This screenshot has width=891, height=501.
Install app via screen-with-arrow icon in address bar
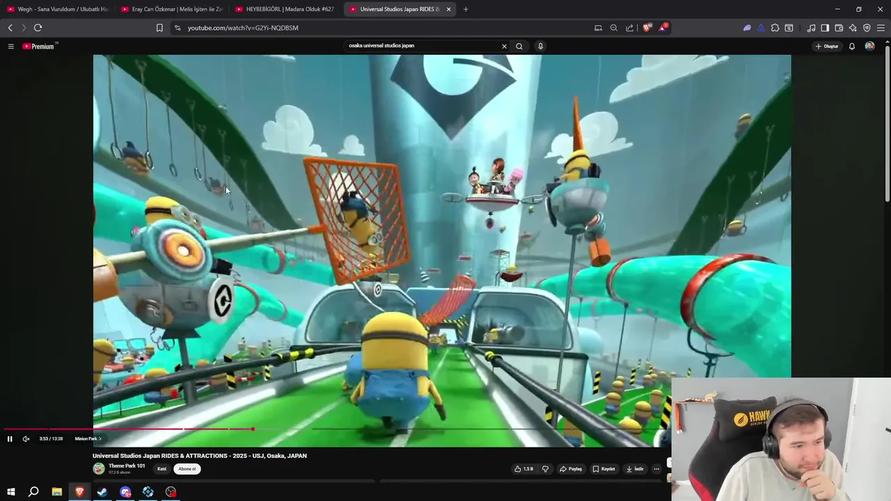[598, 28]
